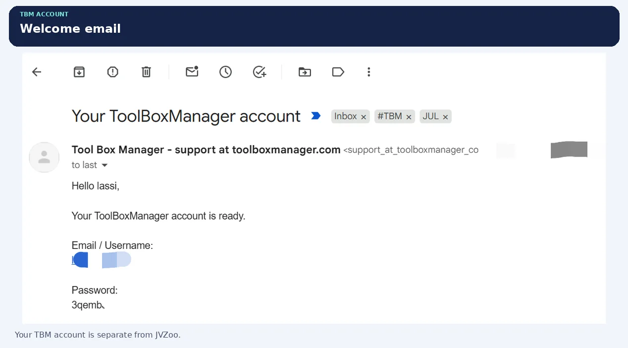This screenshot has width=628, height=348.
Task: Click the 'Email / Username:' label
Action: click(112, 245)
